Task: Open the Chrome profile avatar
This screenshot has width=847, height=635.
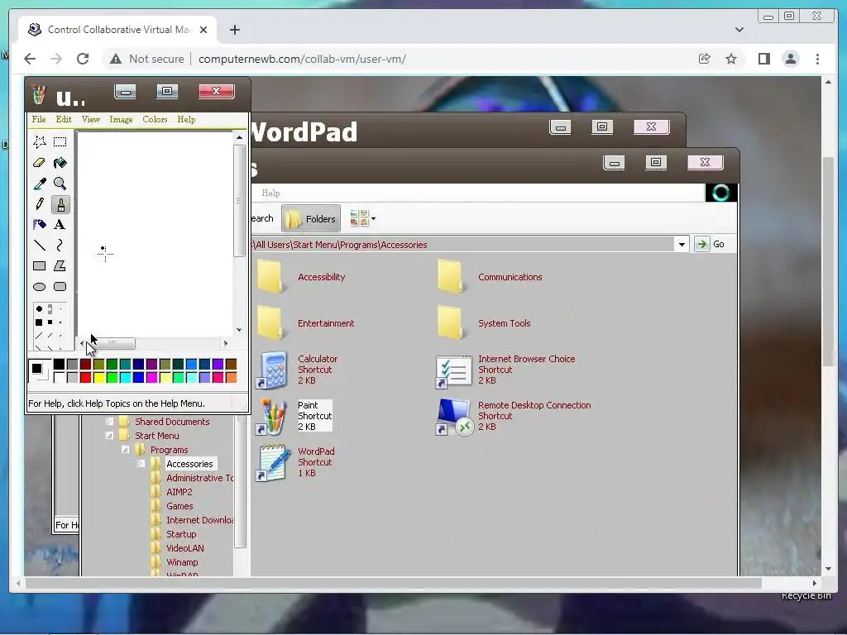Action: point(790,59)
